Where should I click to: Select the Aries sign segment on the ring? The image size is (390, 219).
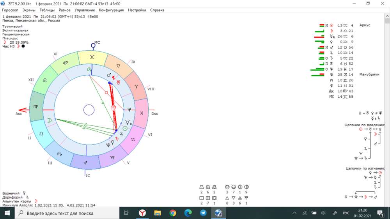coord(136,87)
